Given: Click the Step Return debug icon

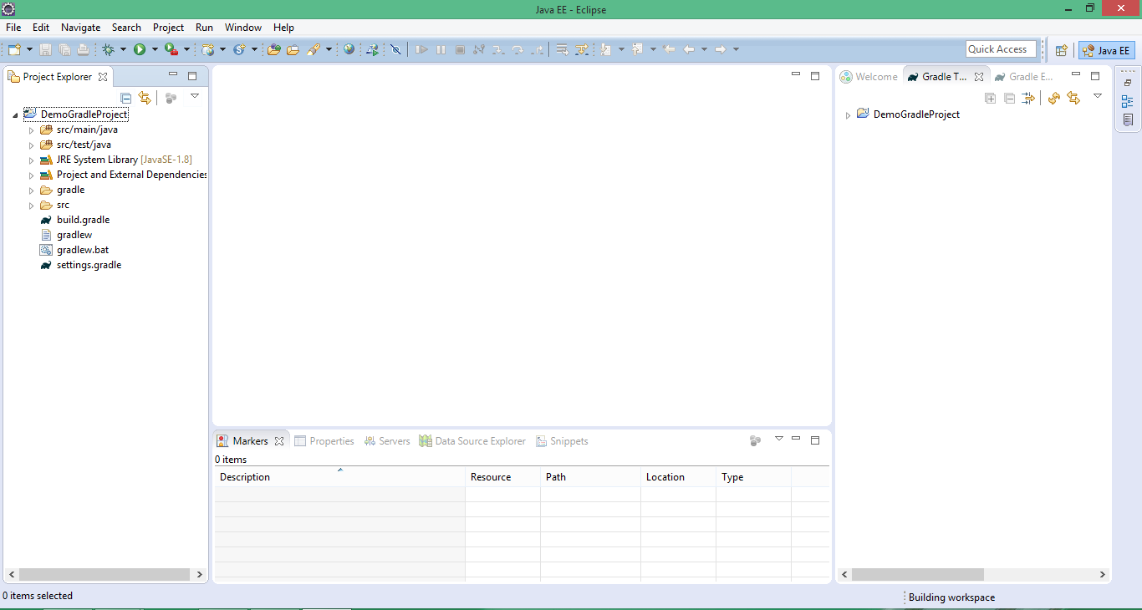Looking at the screenshot, I should [x=537, y=50].
